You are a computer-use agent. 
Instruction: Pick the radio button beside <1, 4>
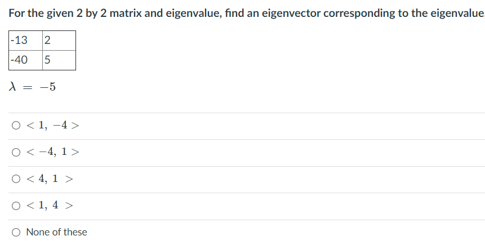click(16, 206)
